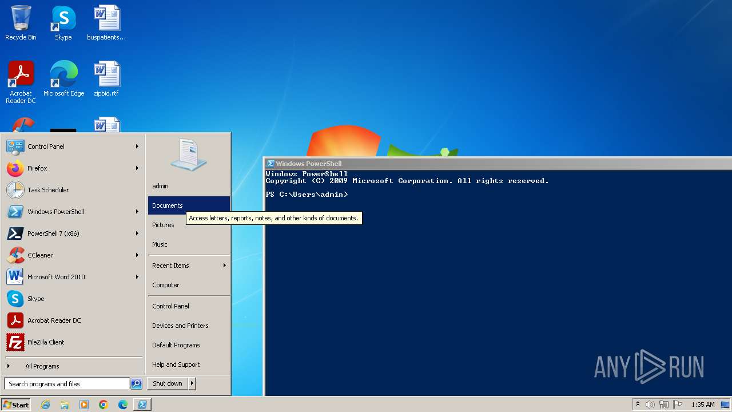Click the Control Panel icon in the Start menu's pinned list
The height and width of the screenshot is (412, 732).
pos(15,146)
